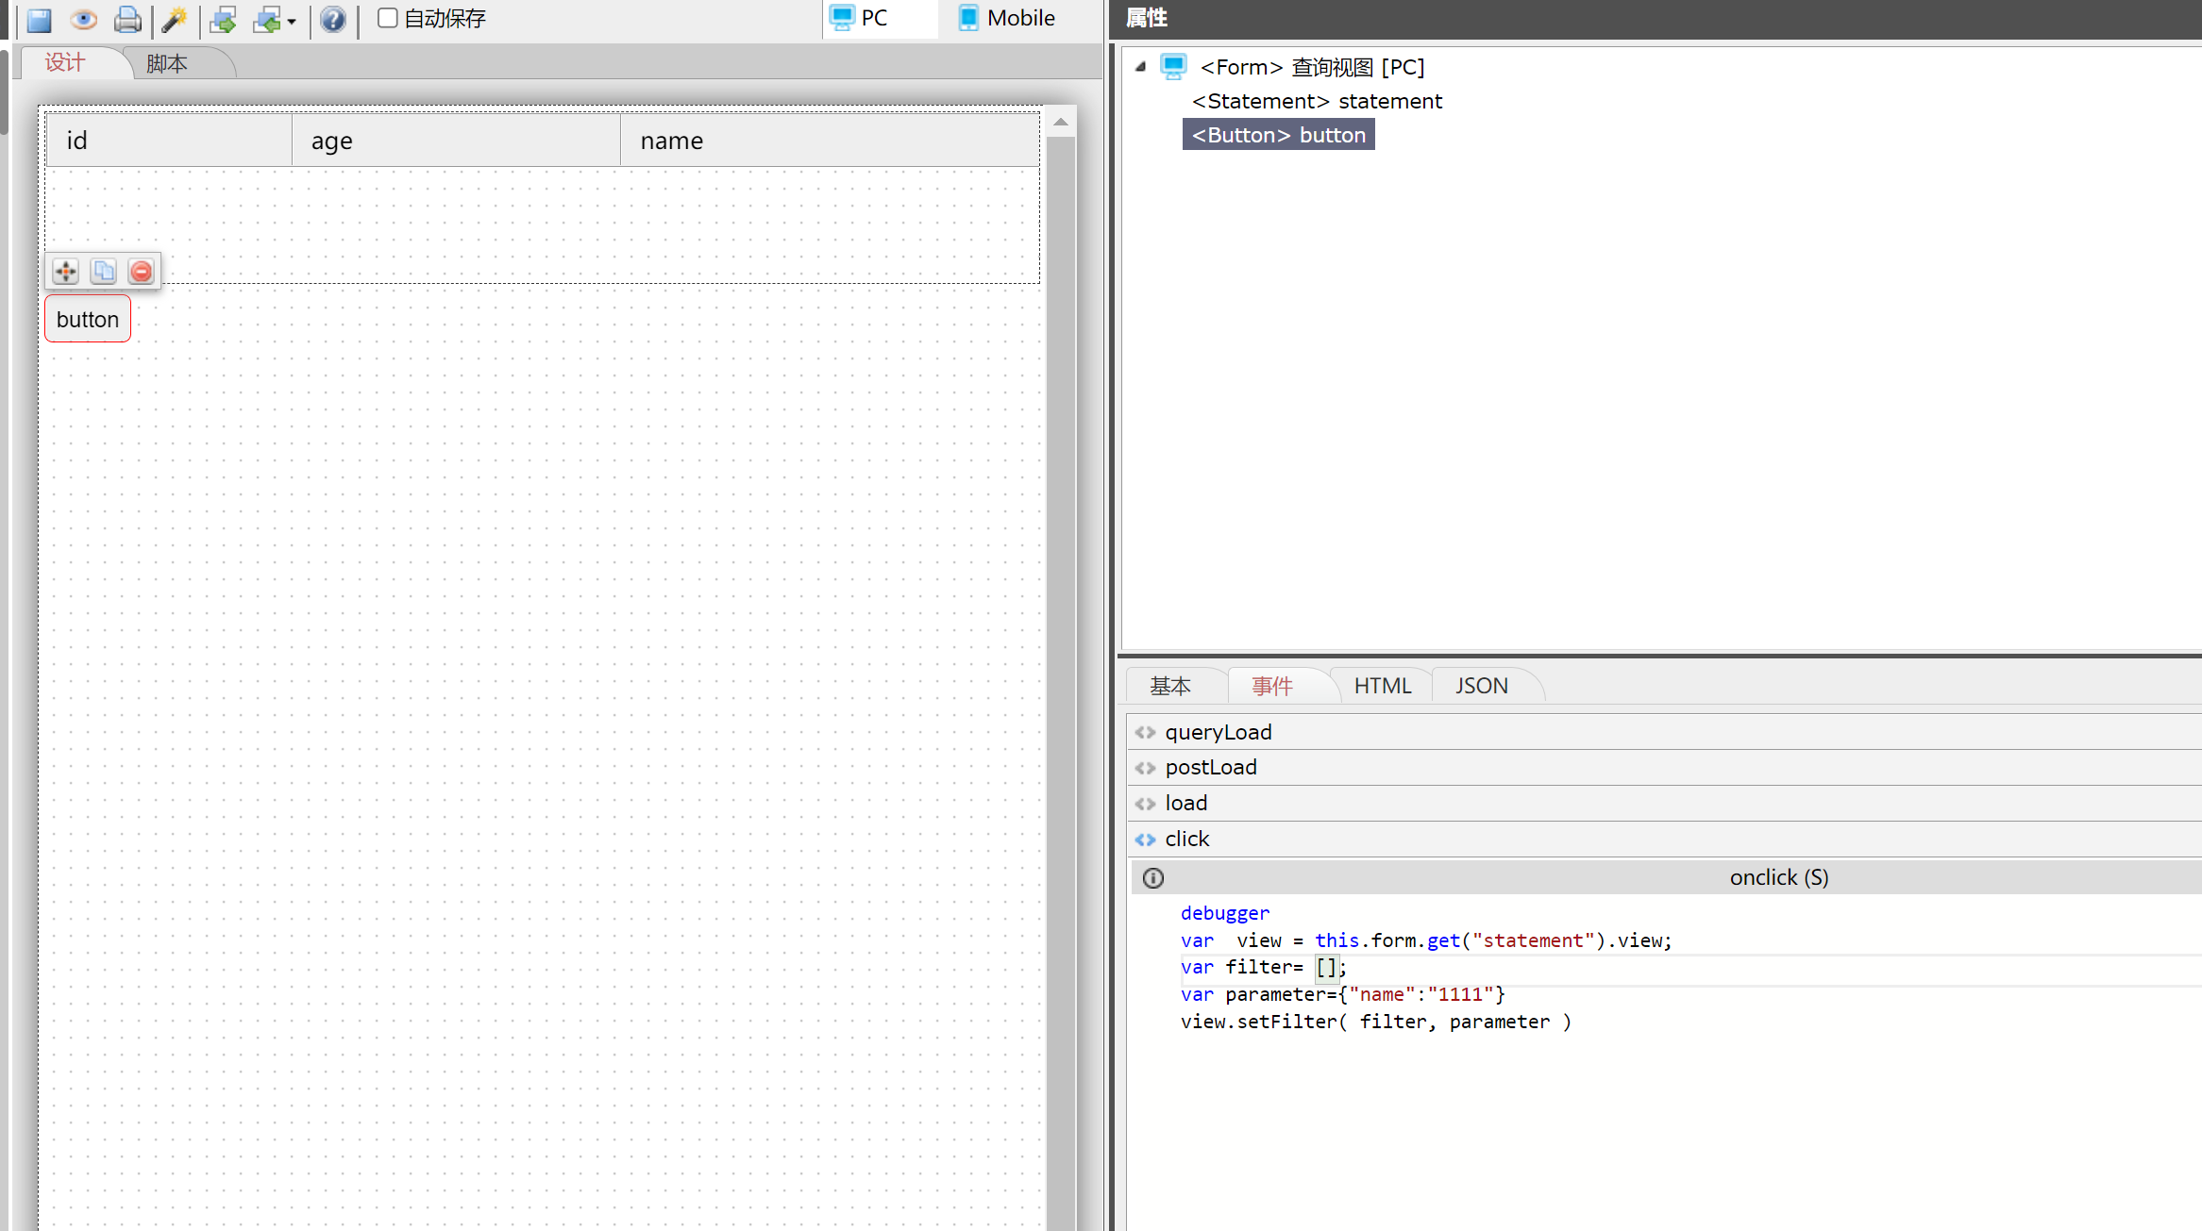Click the magic wand wizard icon
Viewport: 2202px width, 1231px height.
[x=175, y=19]
